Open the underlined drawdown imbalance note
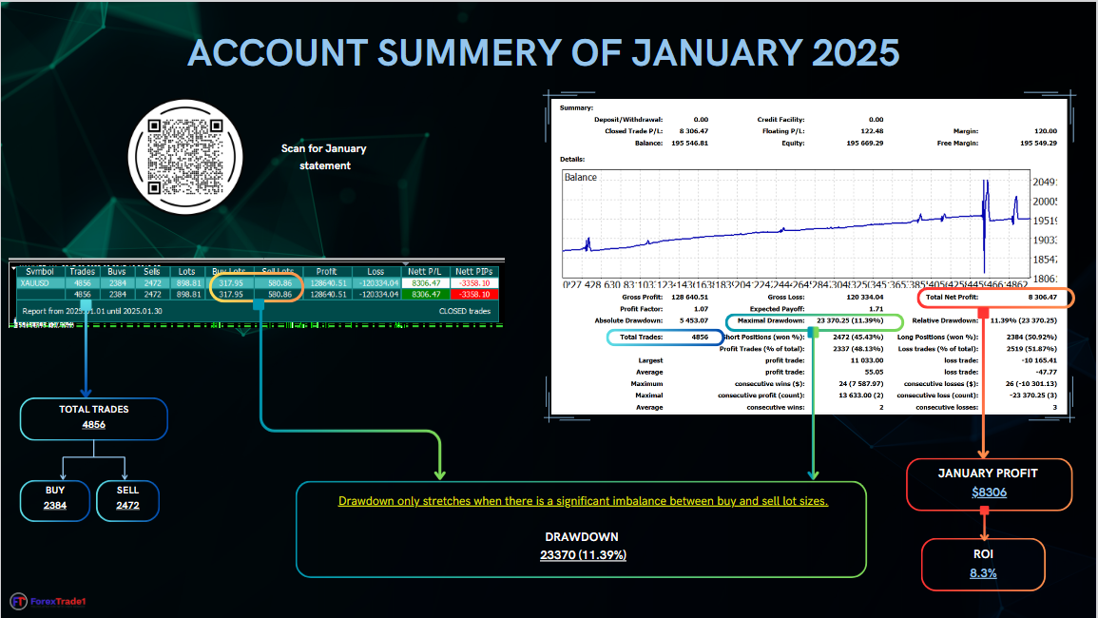This screenshot has height=618, width=1098. (x=583, y=501)
